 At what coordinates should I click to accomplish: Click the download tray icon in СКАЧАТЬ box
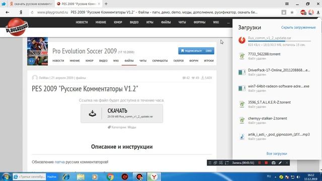tap(93, 113)
